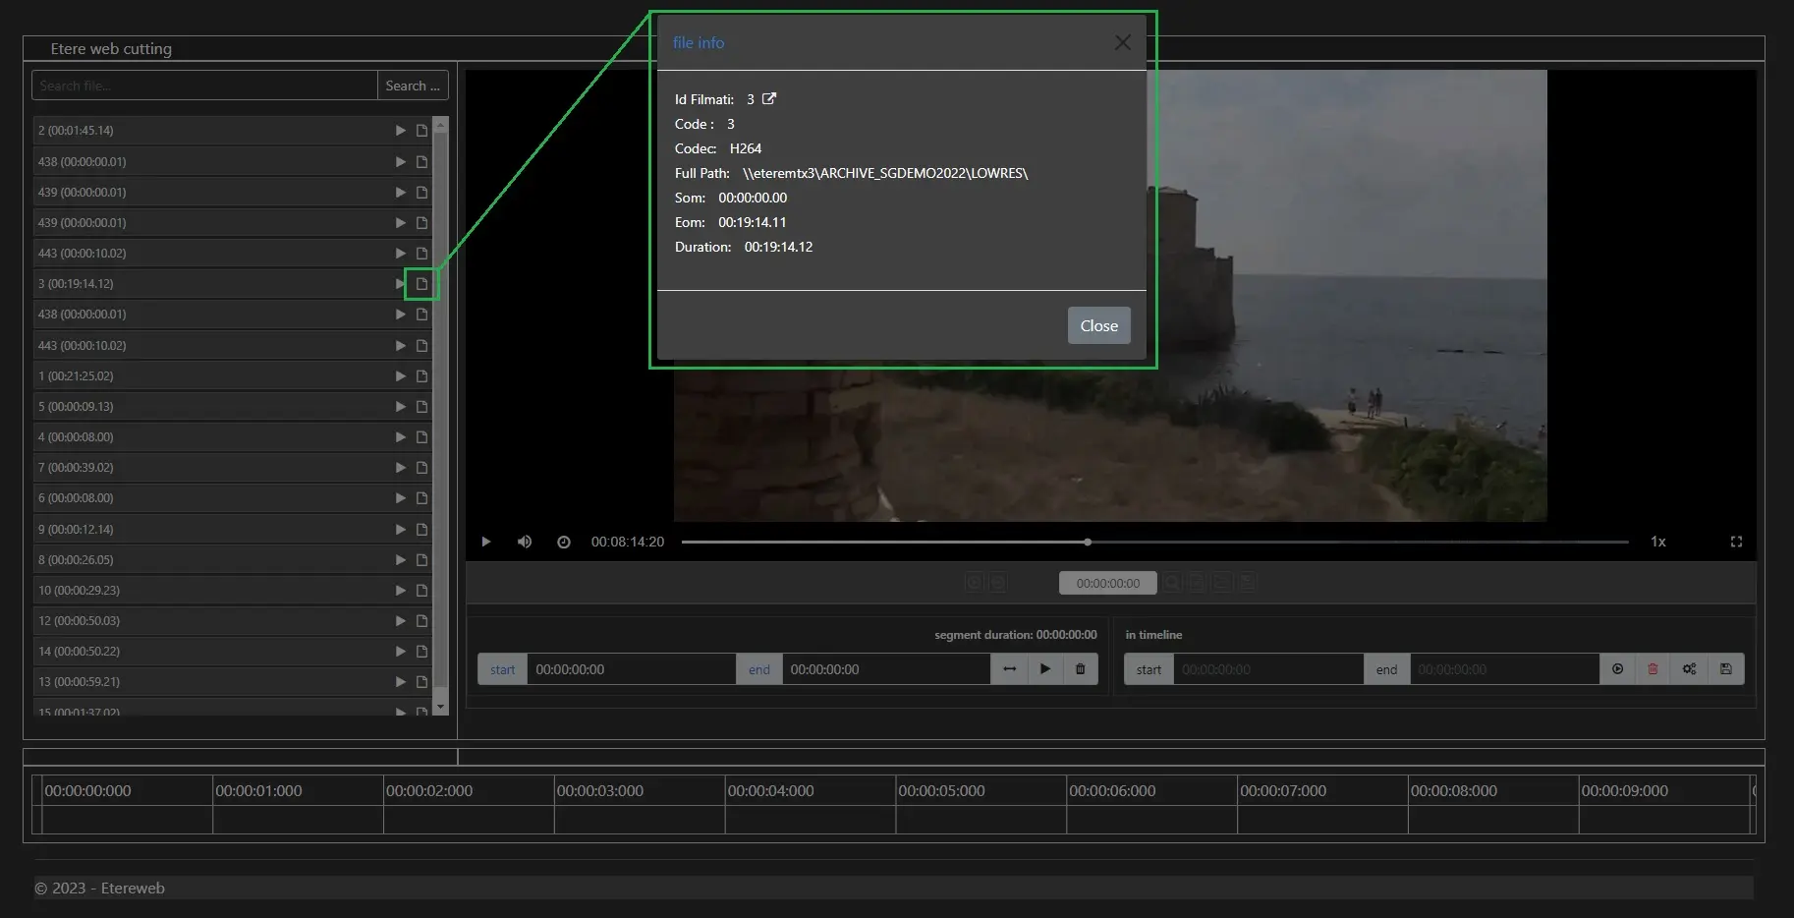Open the 1x playback speed selector
The width and height of the screenshot is (1794, 918).
tap(1657, 542)
